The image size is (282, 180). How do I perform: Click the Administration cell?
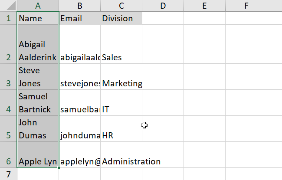[131, 161]
